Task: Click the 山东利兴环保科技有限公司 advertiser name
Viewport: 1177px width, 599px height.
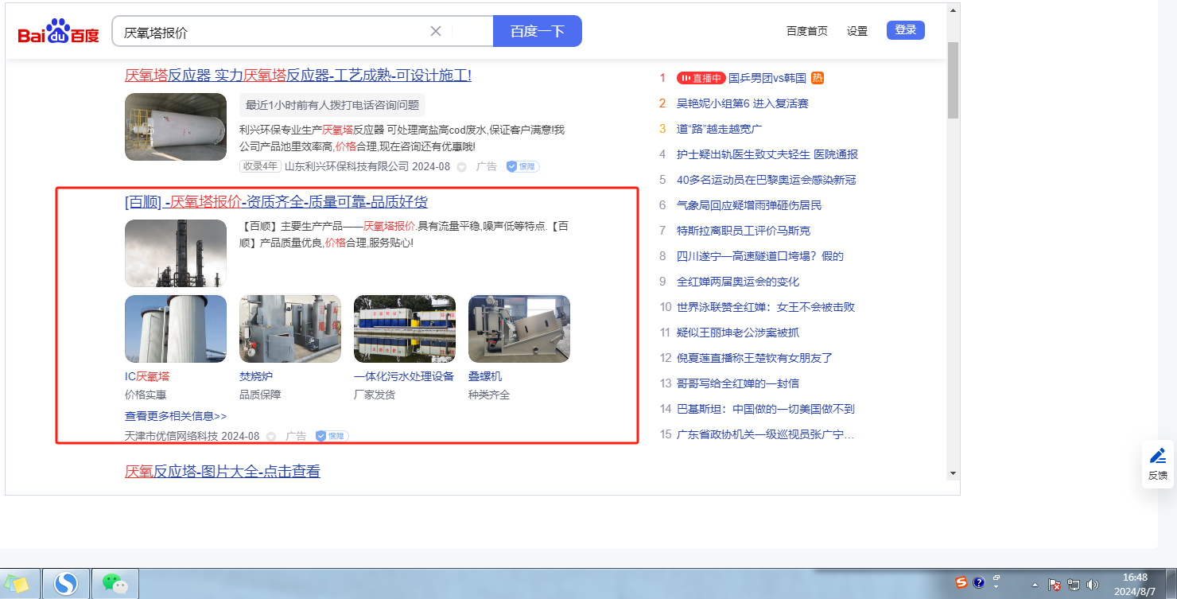Action: [x=346, y=167]
